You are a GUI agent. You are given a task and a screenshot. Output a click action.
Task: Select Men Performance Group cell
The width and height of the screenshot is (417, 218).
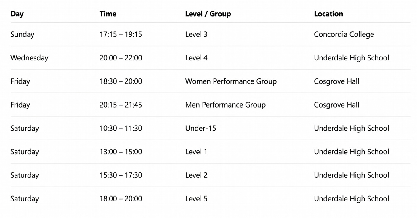point(225,105)
